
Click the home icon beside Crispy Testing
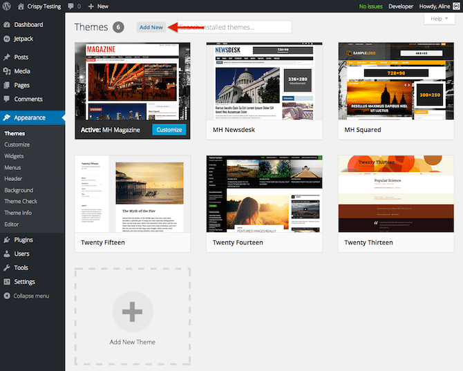(x=21, y=6)
